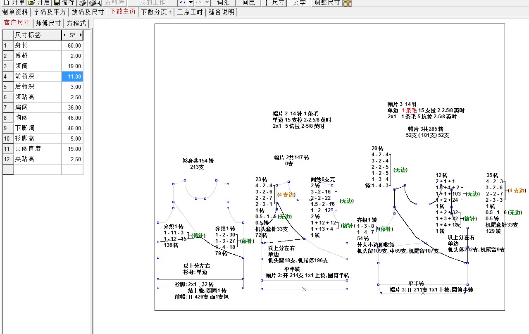Screen dimensions: 529x334
Task: Select the 身长 label cell
Action: pyautogui.click(x=38, y=45)
